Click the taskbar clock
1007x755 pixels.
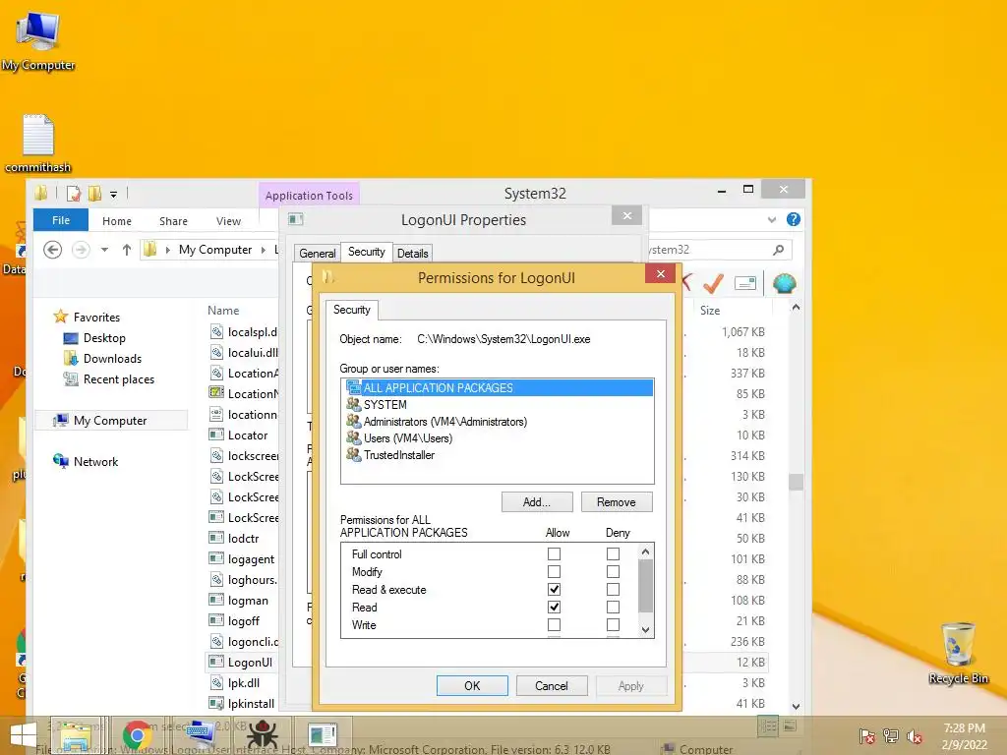[x=964, y=736]
